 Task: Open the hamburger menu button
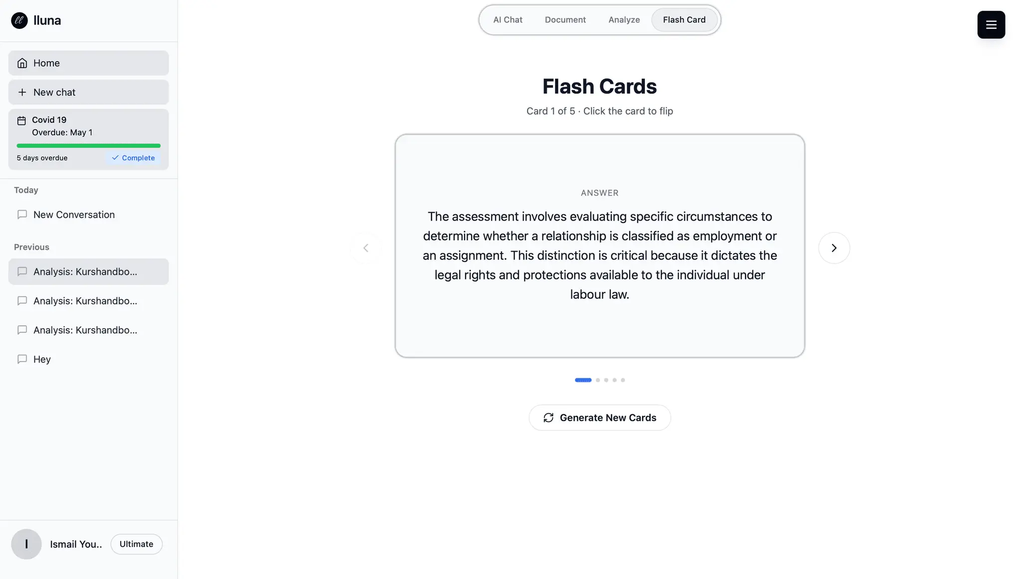point(991,24)
